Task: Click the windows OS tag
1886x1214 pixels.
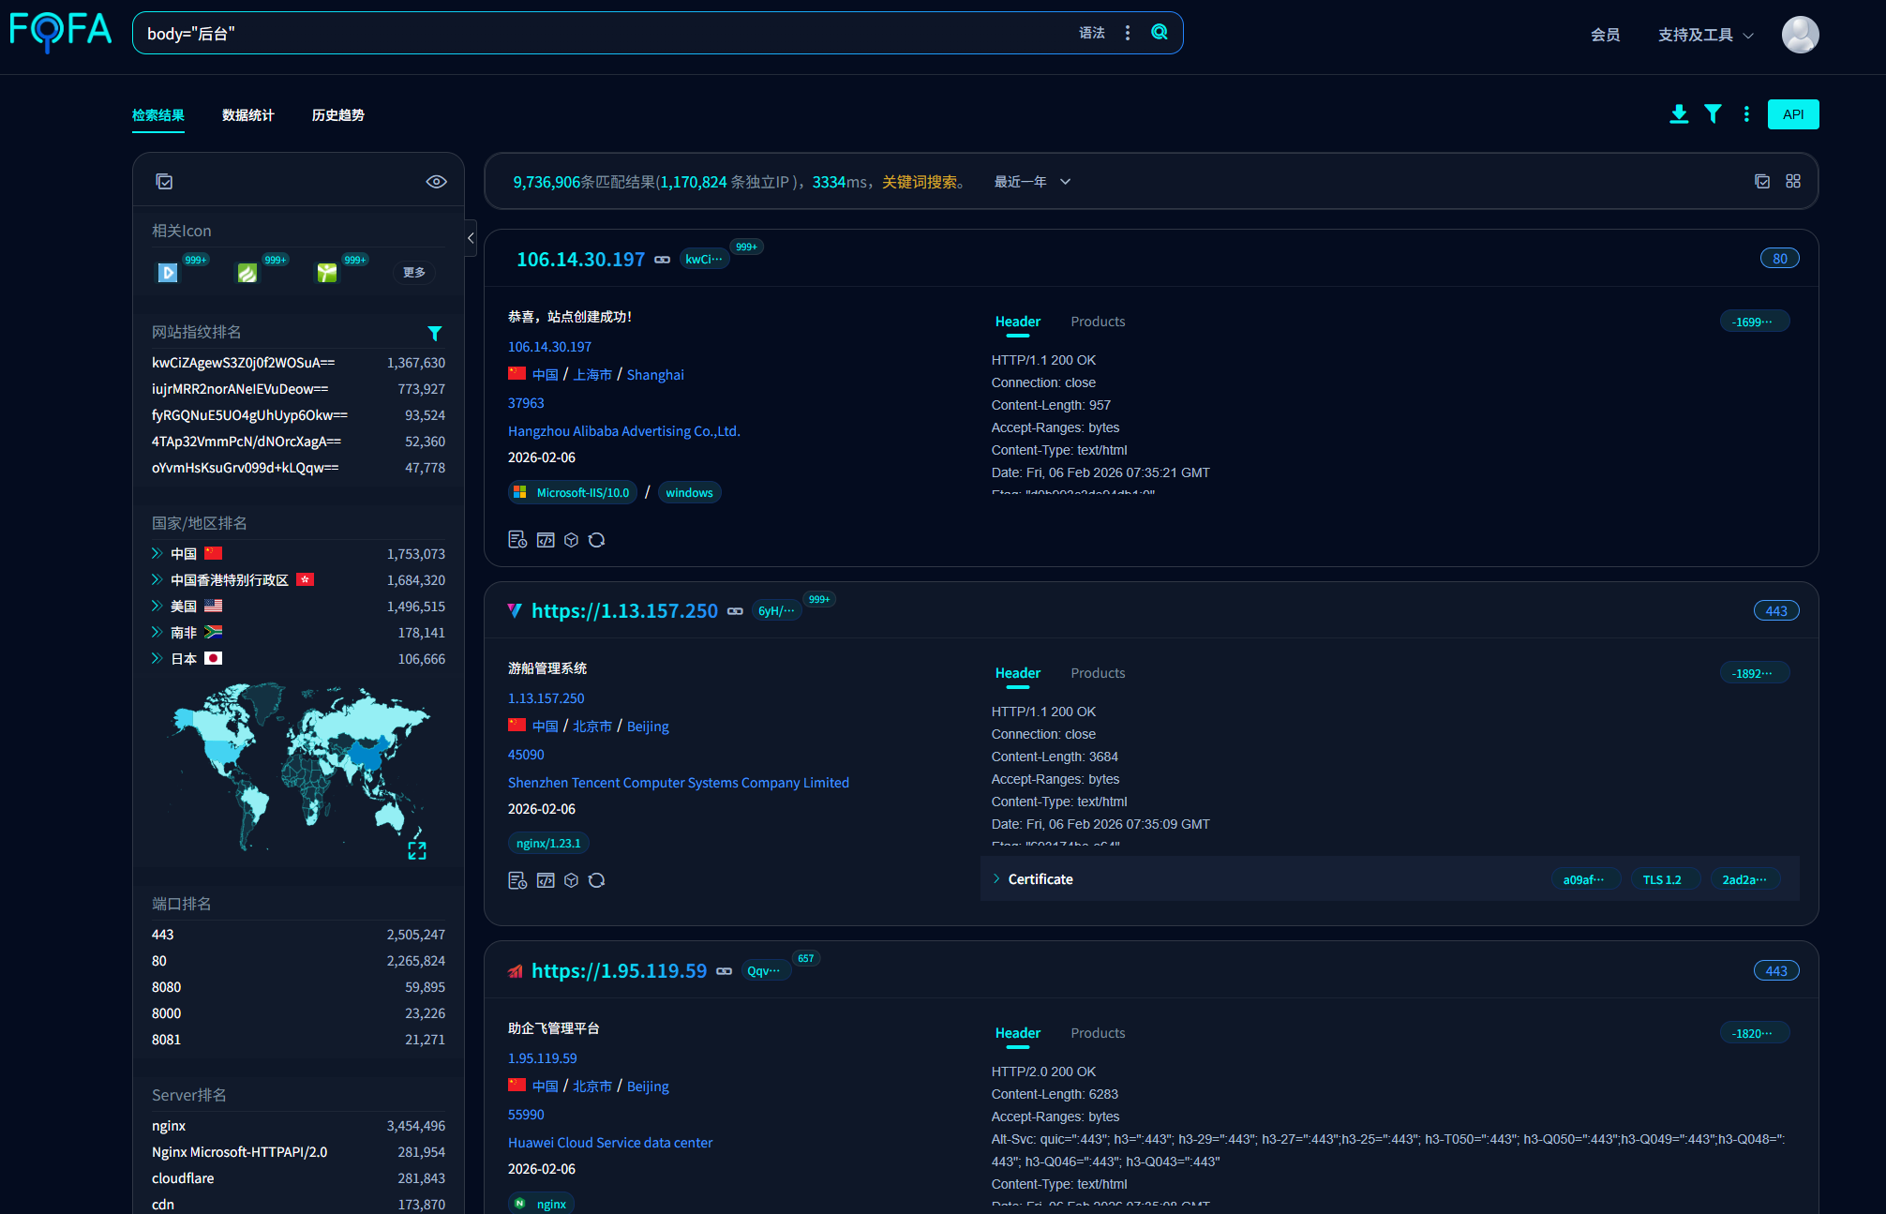Action: tap(689, 492)
